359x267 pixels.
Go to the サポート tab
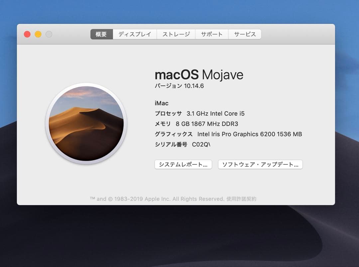pyautogui.click(x=212, y=34)
